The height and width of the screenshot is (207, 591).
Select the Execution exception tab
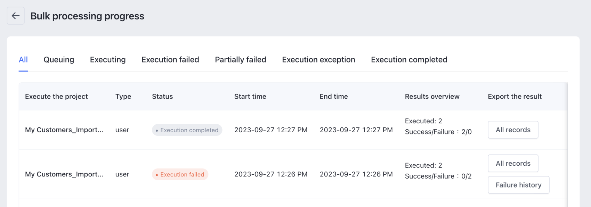pyautogui.click(x=318, y=59)
